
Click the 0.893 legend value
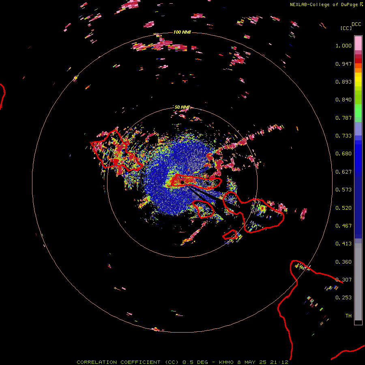click(344, 82)
